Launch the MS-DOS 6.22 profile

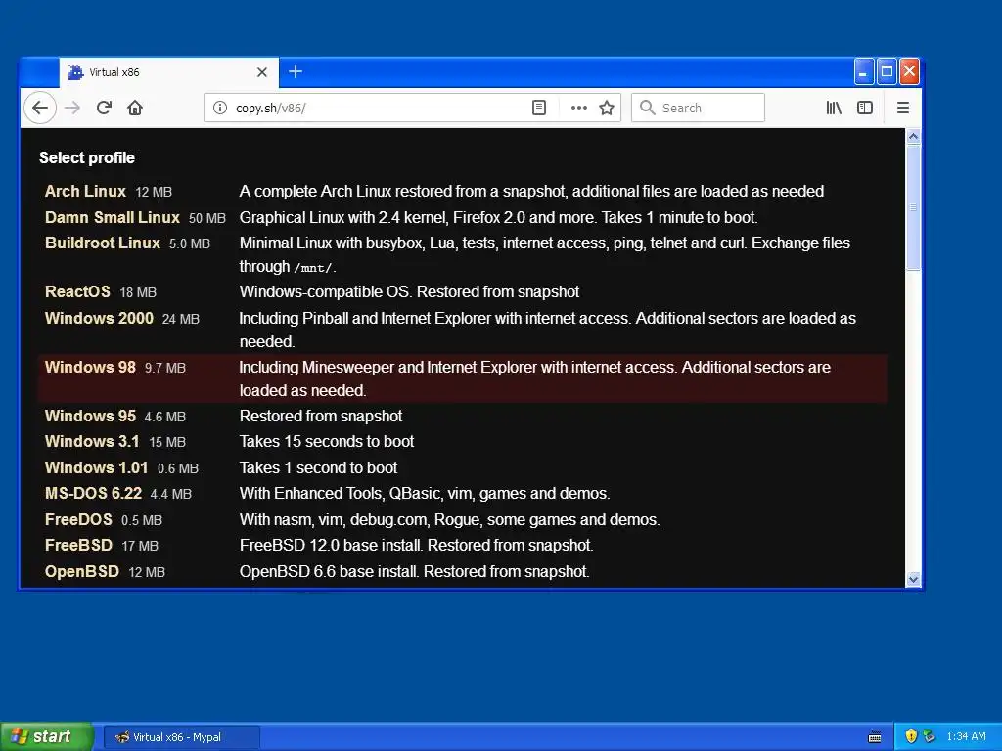(93, 493)
